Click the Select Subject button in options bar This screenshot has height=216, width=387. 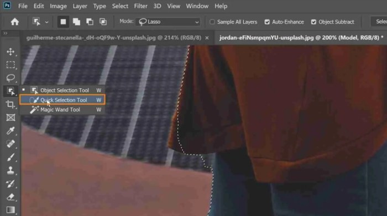379,21
